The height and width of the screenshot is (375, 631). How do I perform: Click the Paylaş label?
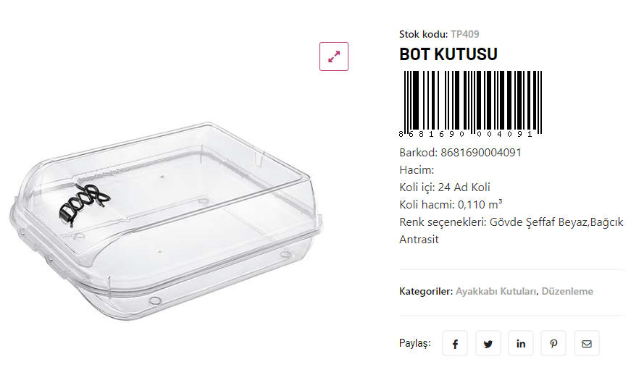(x=414, y=342)
